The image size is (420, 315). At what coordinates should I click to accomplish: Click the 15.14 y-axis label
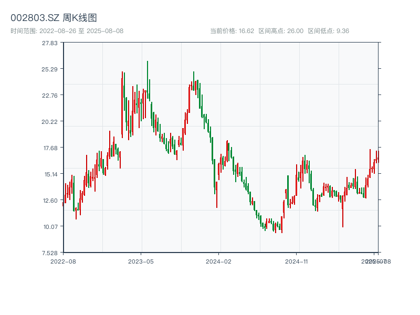click(x=50, y=174)
